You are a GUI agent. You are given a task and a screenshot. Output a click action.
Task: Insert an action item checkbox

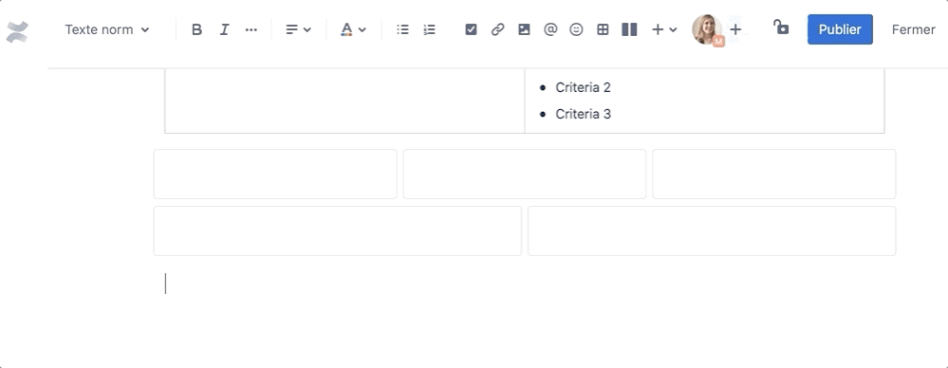(471, 29)
